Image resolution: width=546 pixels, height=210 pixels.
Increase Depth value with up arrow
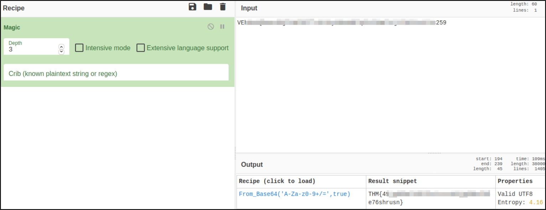click(x=61, y=47)
